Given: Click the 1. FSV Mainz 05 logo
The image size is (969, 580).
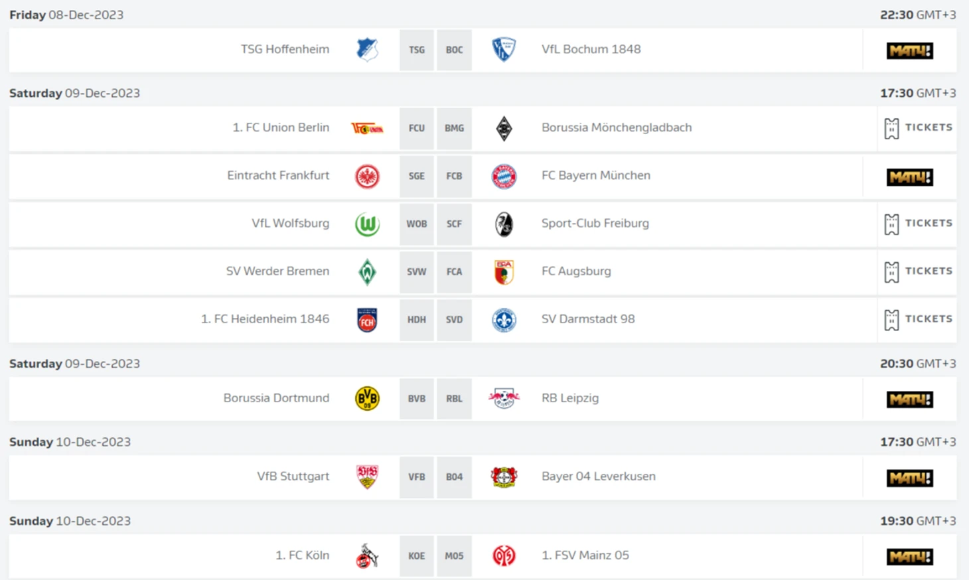Looking at the screenshot, I should point(504,555).
